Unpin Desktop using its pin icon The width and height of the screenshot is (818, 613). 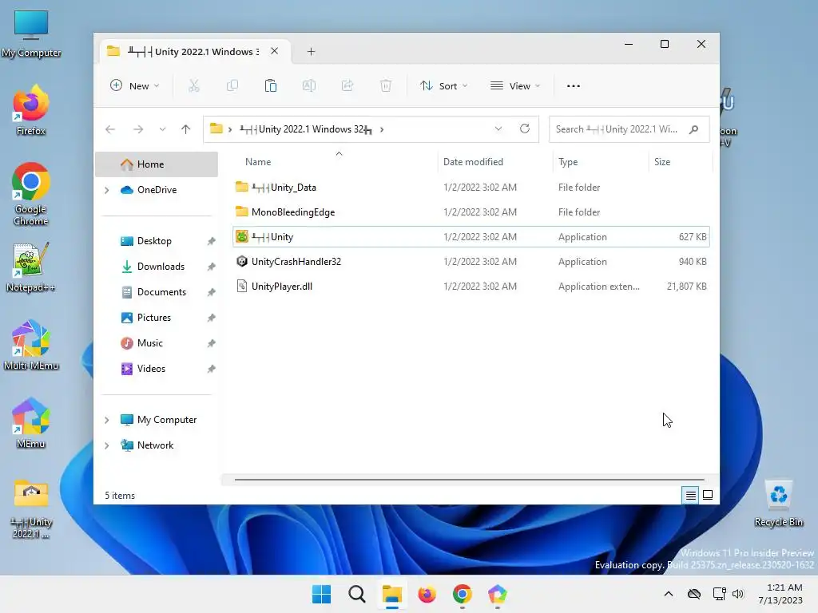(x=211, y=241)
